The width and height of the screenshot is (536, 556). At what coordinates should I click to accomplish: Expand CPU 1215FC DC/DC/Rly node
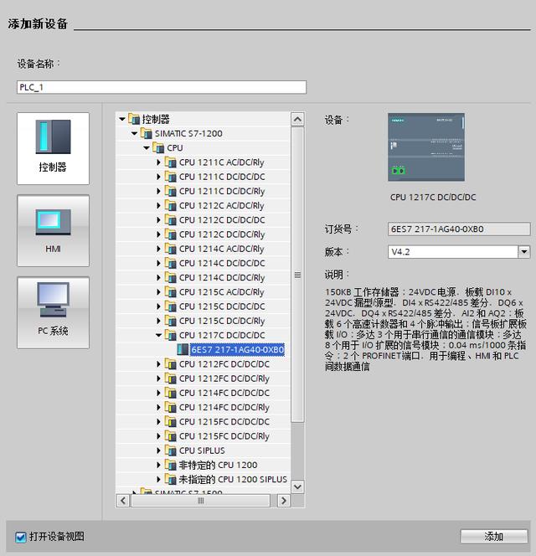158,436
